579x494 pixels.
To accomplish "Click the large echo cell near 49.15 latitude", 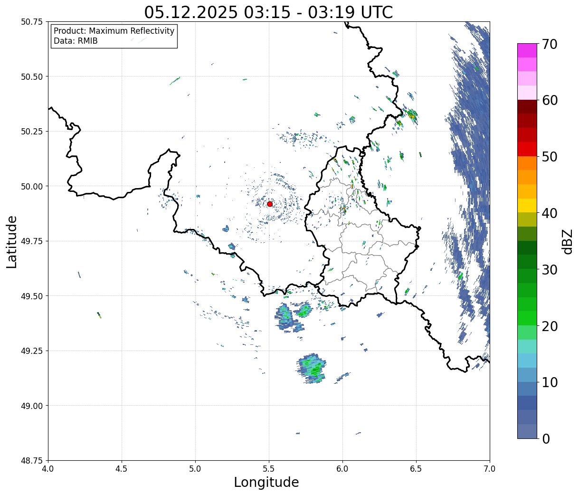I will click(x=312, y=368).
